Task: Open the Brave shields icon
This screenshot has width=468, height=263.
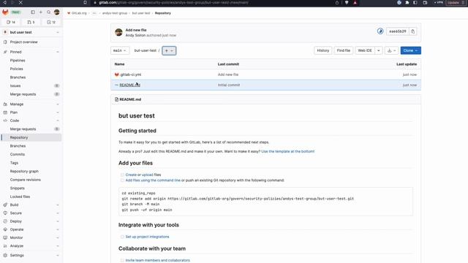Action: tap(347, 3)
